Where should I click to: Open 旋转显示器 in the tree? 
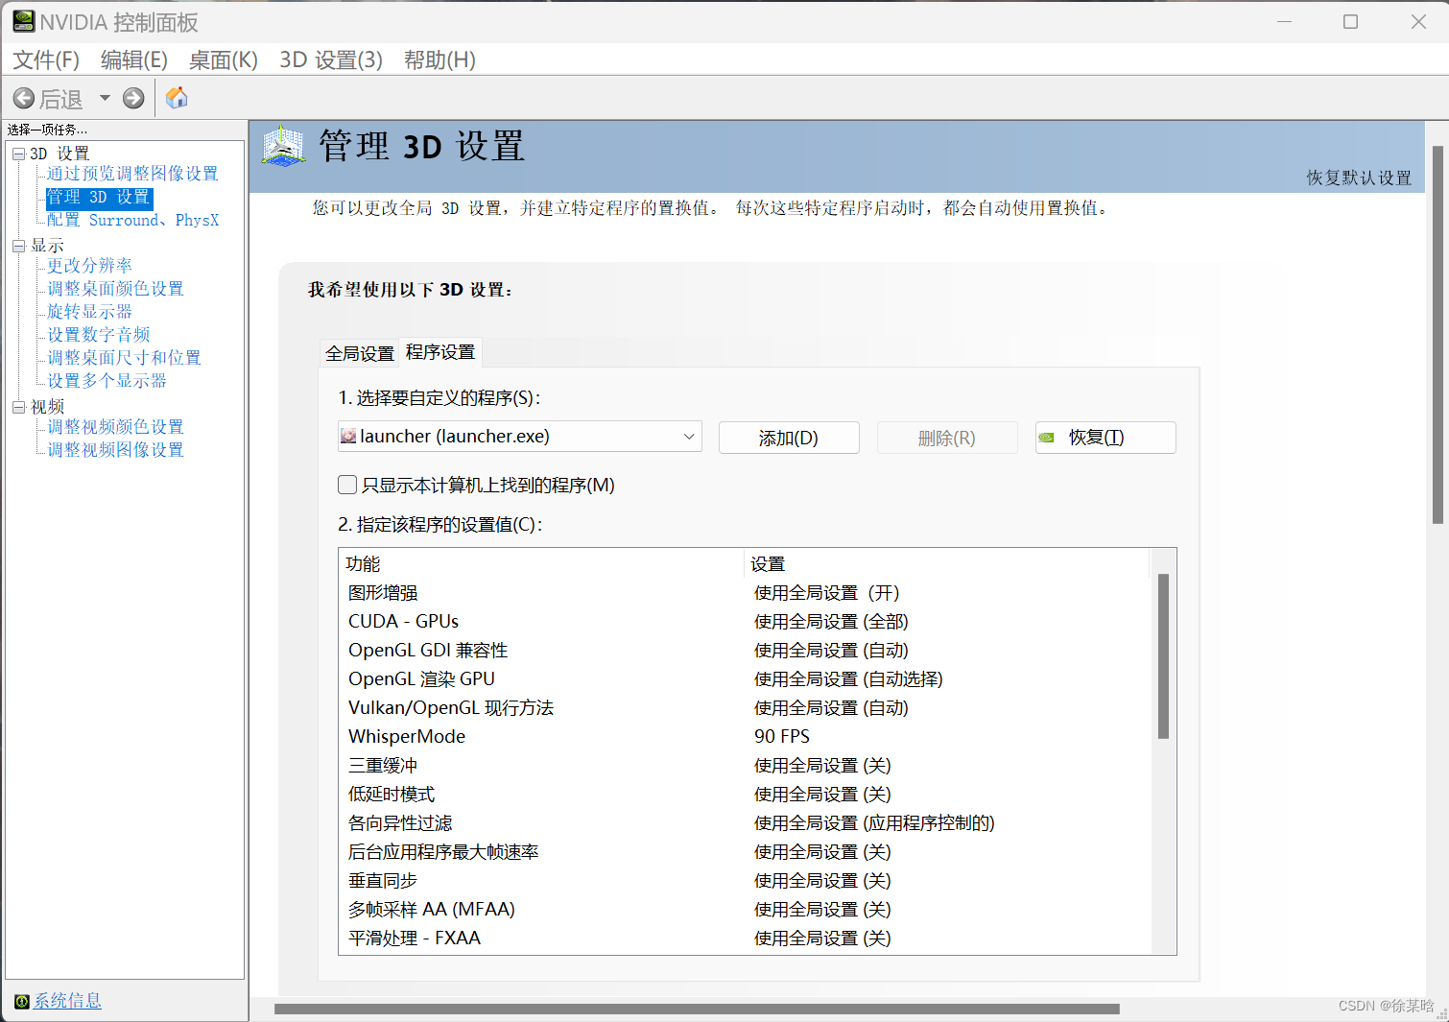[x=89, y=312]
